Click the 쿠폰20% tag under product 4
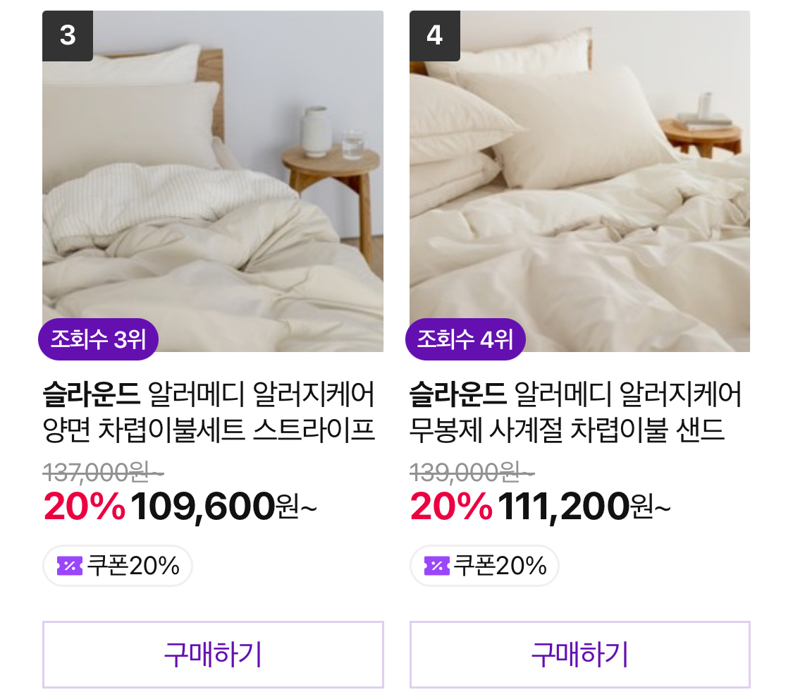The image size is (793, 697). point(485,566)
